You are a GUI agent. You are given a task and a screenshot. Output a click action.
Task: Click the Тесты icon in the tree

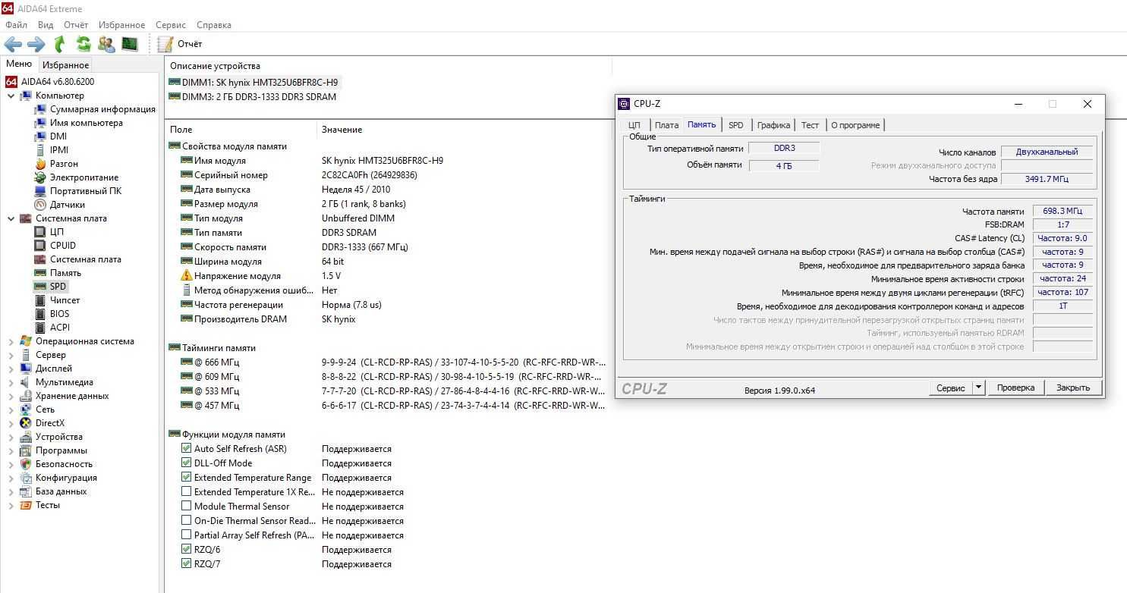click(26, 505)
